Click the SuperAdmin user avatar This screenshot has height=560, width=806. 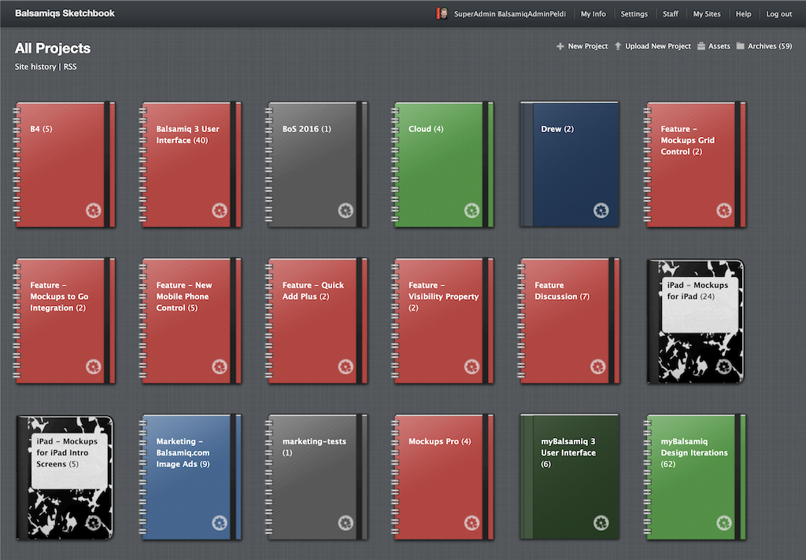coord(442,13)
